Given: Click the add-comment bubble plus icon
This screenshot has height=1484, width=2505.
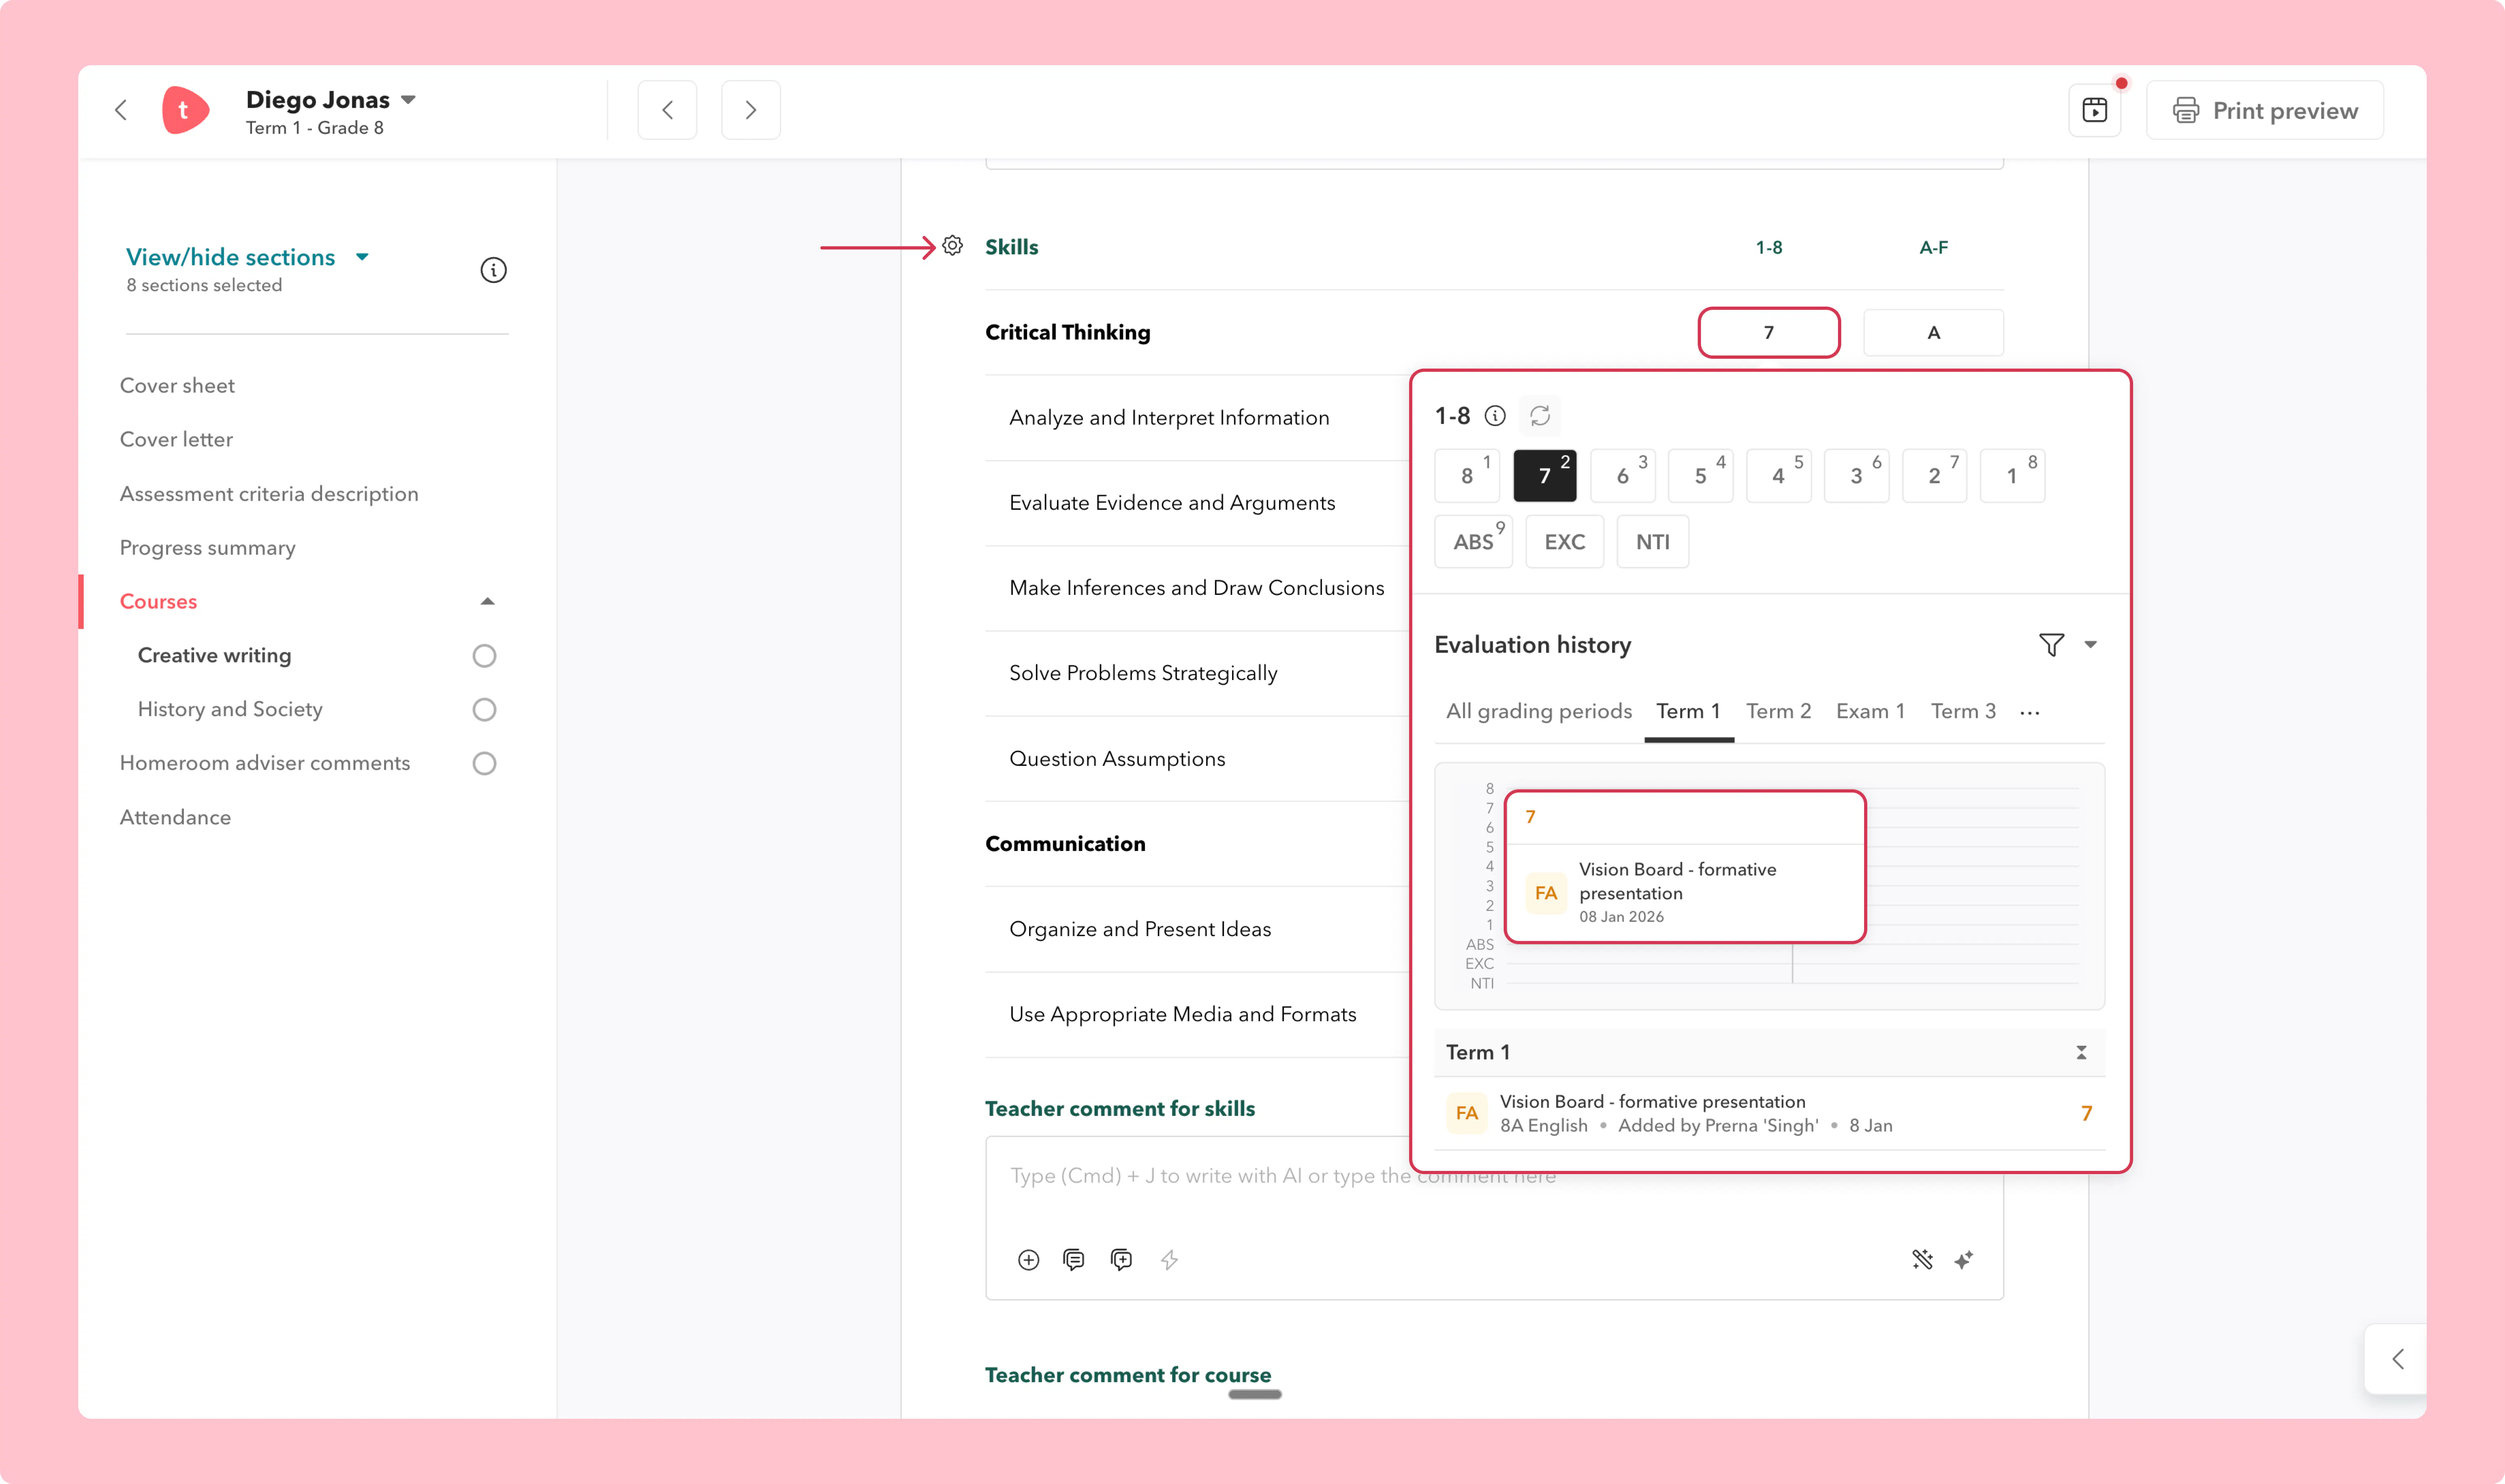Looking at the screenshot, I should tap(1121, 1260).
